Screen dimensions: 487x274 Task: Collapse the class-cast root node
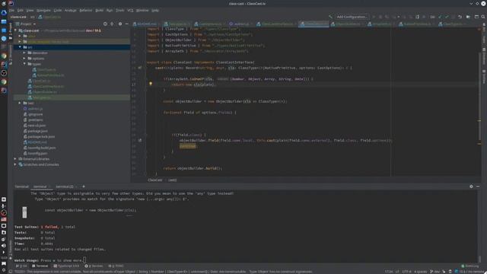(x=15, y=30)
